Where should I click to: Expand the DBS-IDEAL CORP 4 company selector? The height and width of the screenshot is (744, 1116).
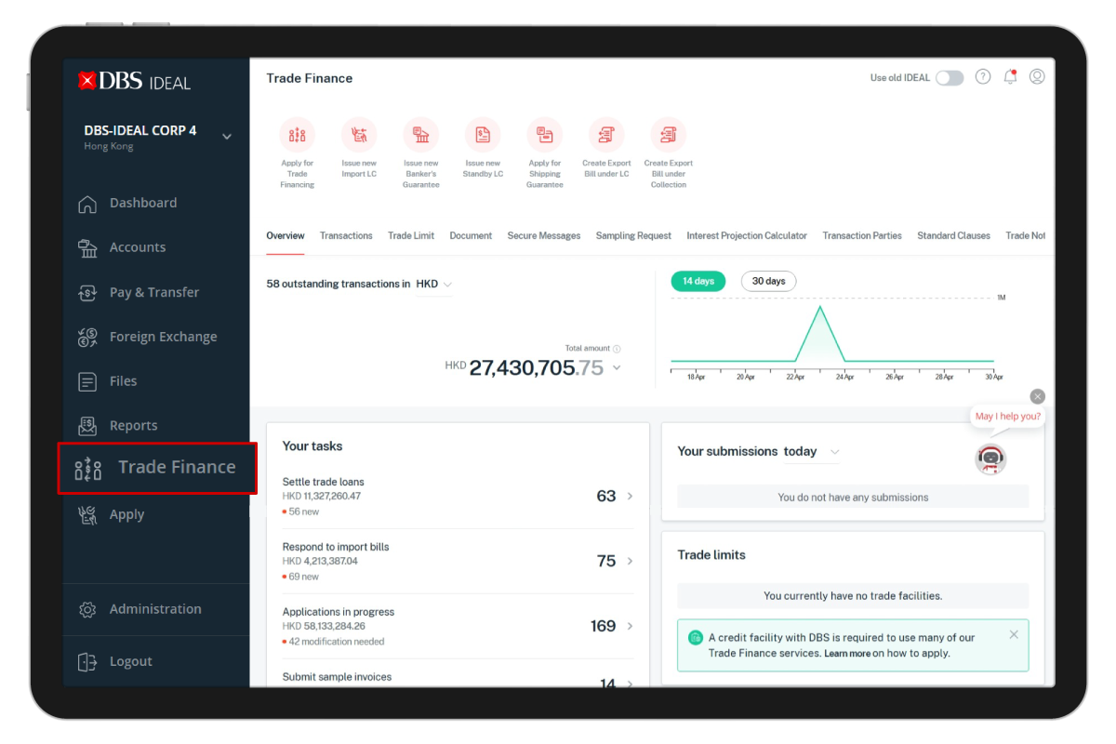click(x=226, y=134)
